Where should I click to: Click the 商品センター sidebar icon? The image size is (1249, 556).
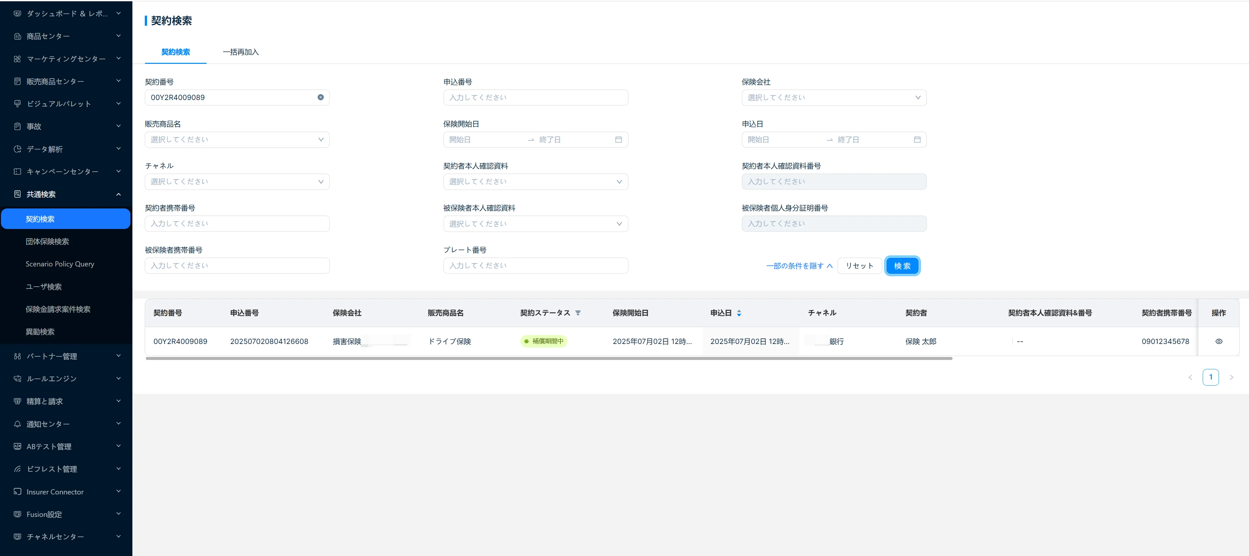click(x=18, y=36)
